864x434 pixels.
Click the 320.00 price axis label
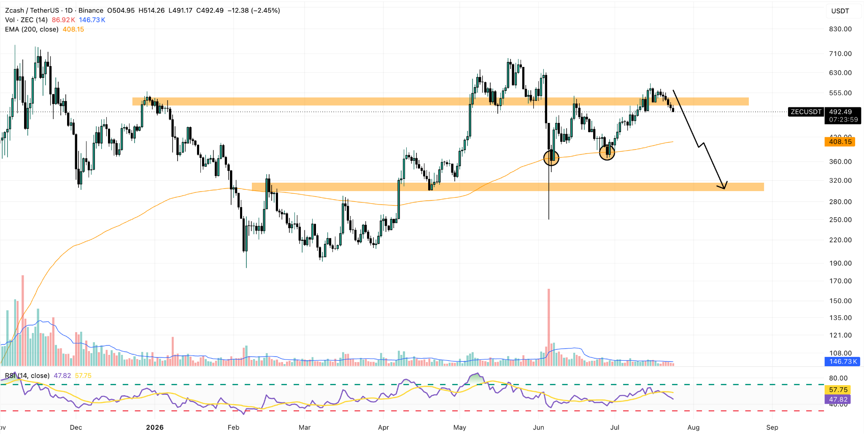pos(840,181)
